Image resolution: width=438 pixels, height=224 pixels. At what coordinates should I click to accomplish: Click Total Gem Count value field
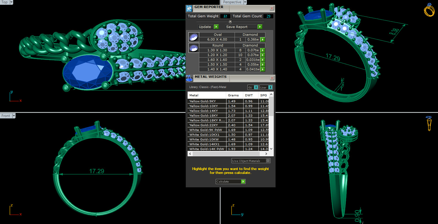point(268,16)
